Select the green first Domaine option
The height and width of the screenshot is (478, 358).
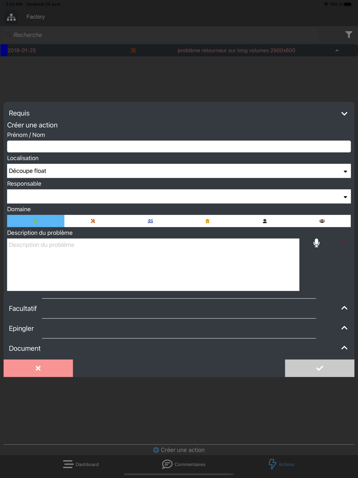coord(36,221)
